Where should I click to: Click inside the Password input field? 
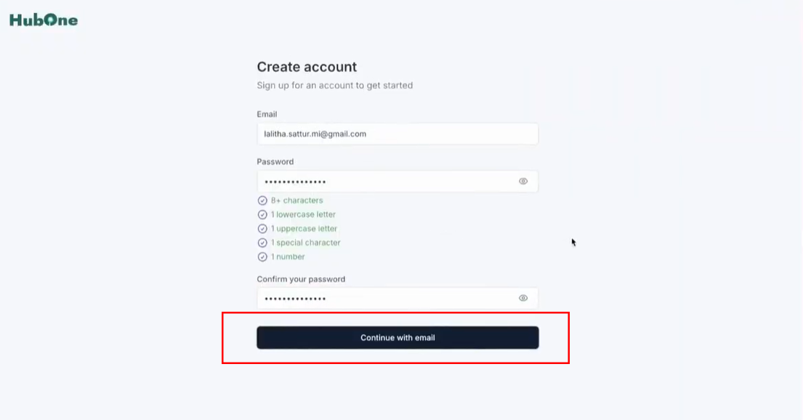385,182
